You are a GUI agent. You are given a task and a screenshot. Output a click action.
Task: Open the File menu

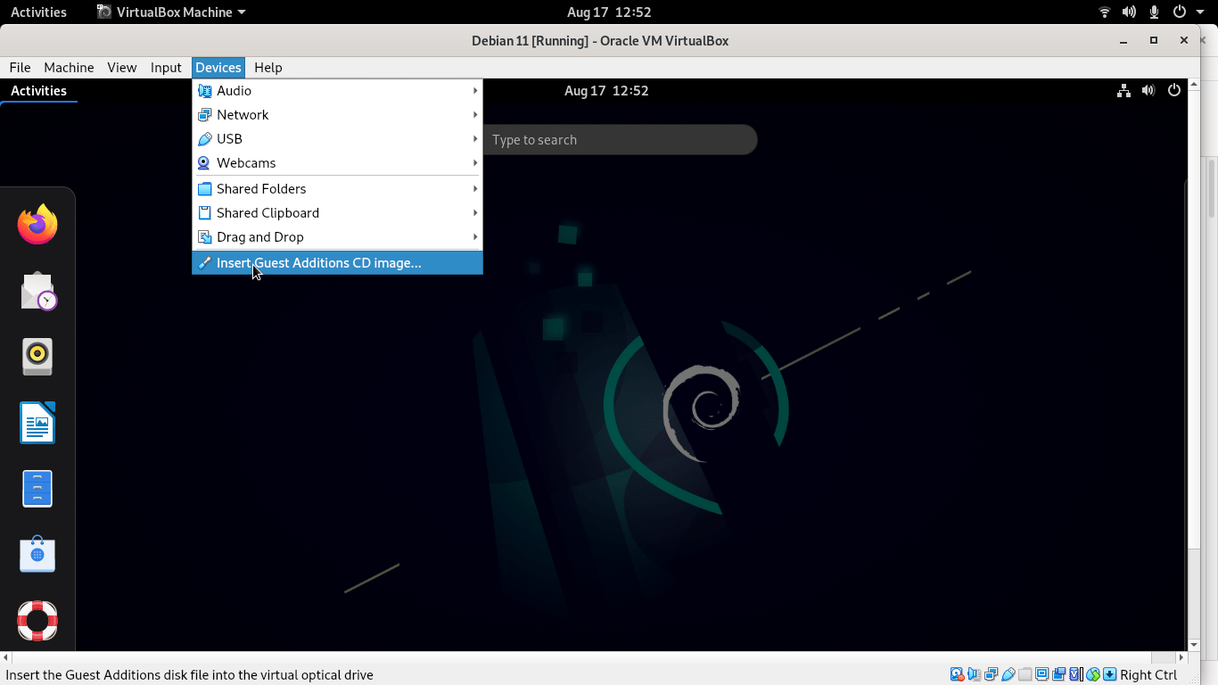[20, 67]
